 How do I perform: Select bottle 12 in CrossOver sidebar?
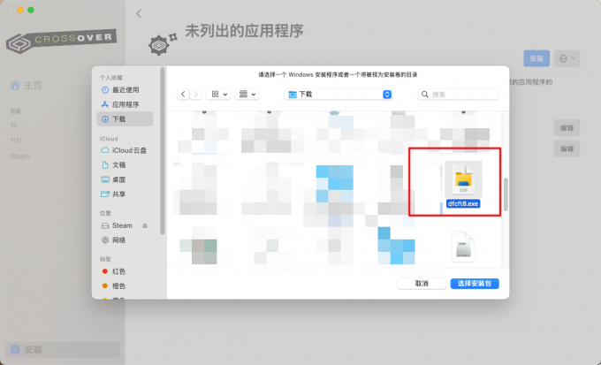click(x=14, y=125)
